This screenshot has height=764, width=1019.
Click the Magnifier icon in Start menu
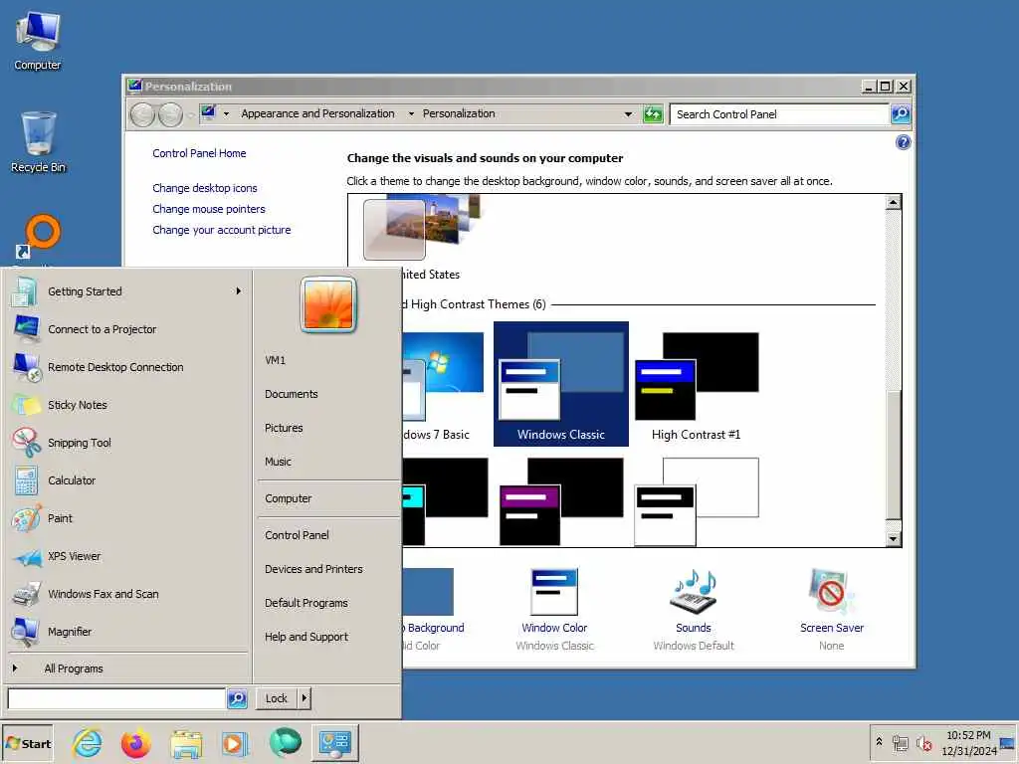(25, 632)
